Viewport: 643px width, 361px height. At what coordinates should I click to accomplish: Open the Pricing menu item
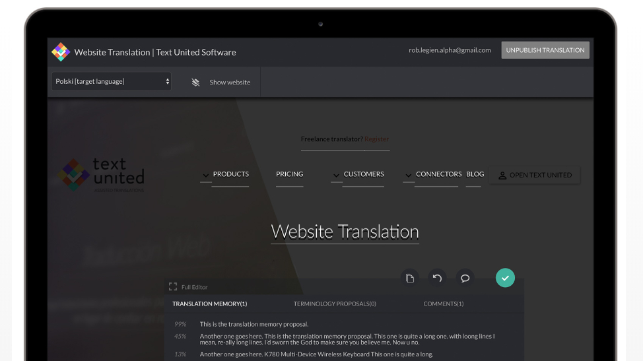click(290, 174)
